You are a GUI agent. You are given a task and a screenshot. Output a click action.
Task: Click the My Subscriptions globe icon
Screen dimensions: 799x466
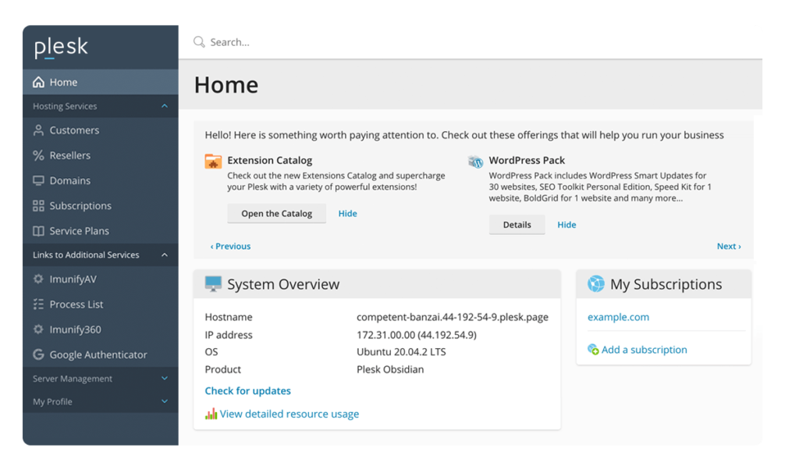click(595, 284)
